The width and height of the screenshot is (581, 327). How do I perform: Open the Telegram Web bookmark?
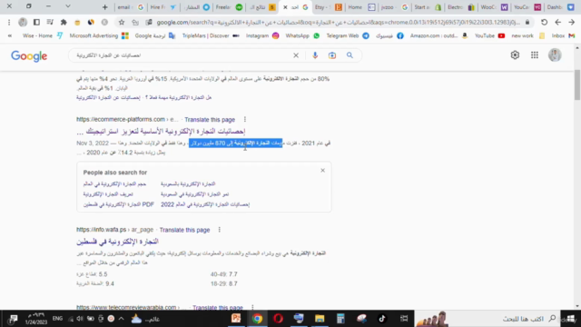pos(348,35)
